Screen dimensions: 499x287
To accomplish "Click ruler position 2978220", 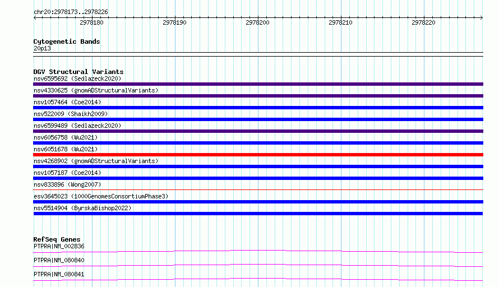I will click(x=423, y=22).
